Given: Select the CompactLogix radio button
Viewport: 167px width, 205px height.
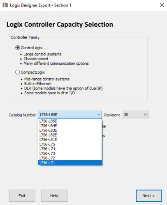Looking at the screenshot, I should click(18, 72).
